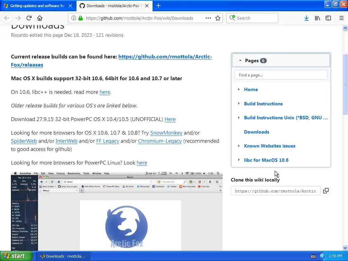Focus the browser Search box
The height and width of the screenshot is (261, 348).
pos(252,18)
